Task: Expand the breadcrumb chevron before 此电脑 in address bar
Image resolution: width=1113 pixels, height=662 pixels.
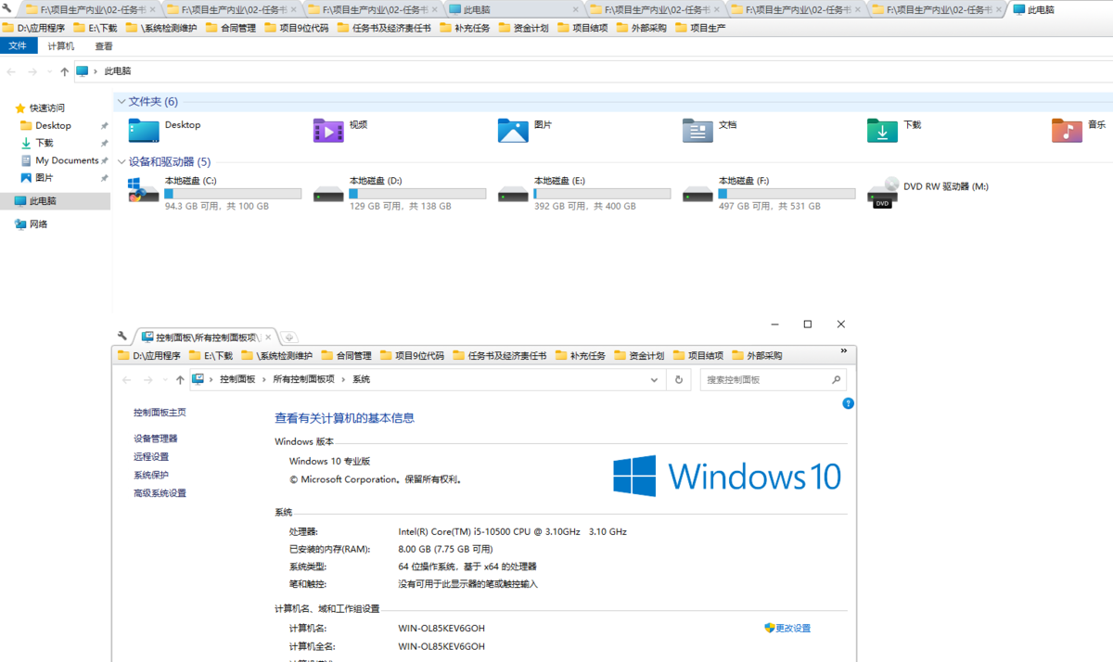Action: (x=96, y=71)
